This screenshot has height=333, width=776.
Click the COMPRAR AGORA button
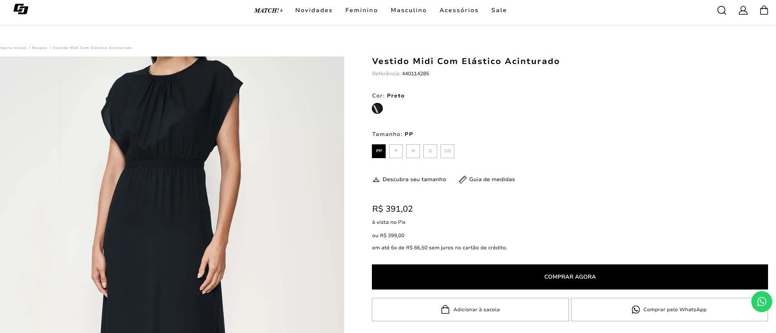(x=570, y=277)
